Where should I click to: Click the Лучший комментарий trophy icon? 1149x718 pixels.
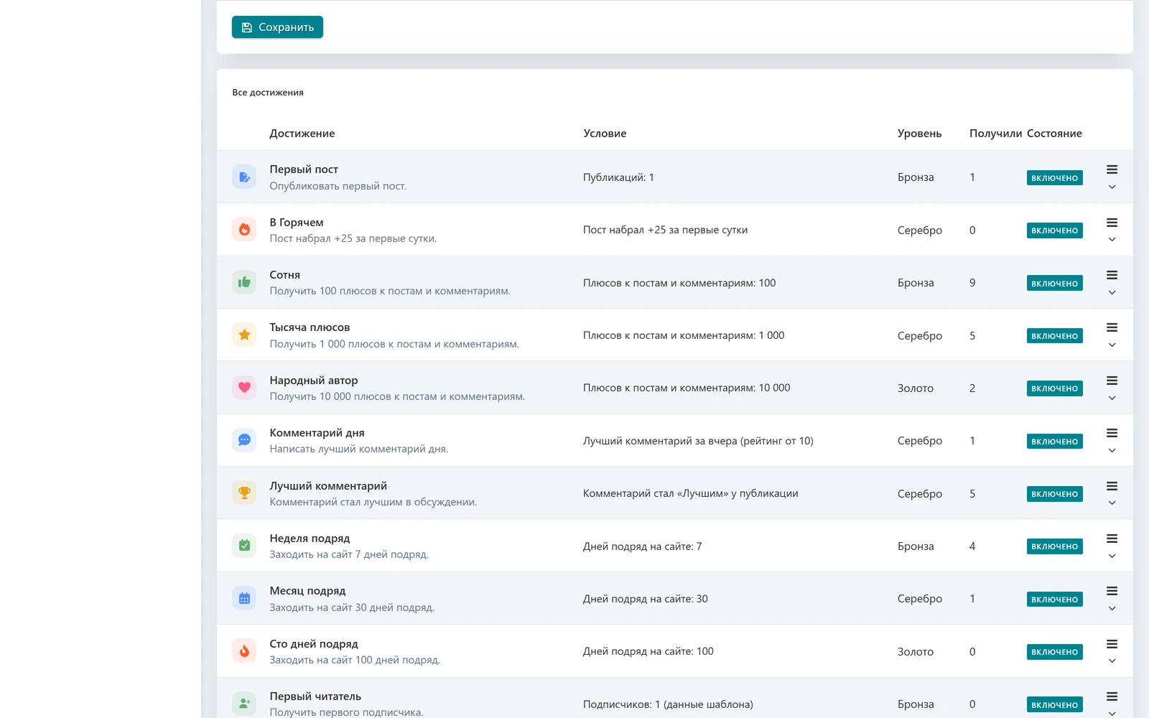tap(244, 493)
